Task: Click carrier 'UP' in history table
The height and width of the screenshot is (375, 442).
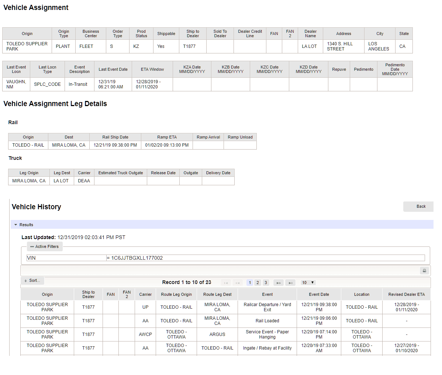Action: [145, 307]
